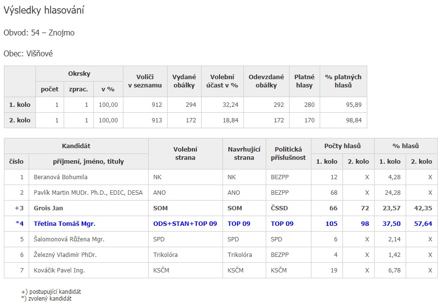Select the percentage 57,64 for Třetina
The image size is (445, 305).
(423, 224)
